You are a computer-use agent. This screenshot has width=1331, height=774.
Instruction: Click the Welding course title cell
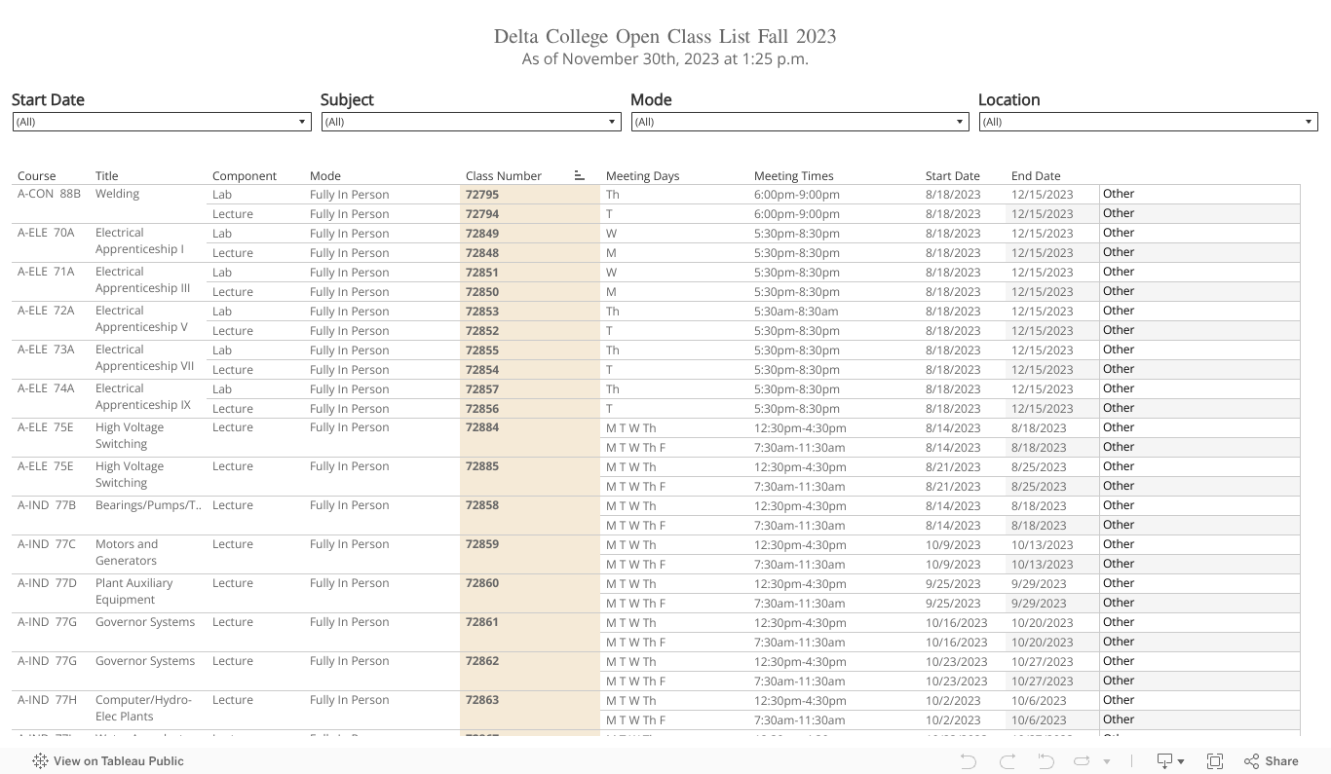pyautogui.click(x=117, y=193)
